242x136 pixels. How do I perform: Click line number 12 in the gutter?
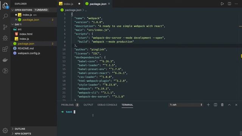tap(64, 57)
